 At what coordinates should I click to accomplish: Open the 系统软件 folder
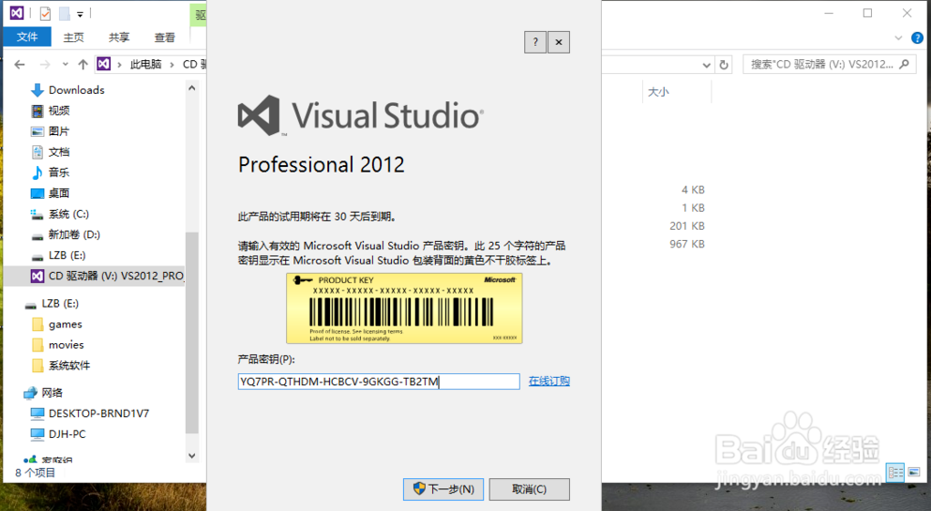pyautogui.click(x=69, y=366)
